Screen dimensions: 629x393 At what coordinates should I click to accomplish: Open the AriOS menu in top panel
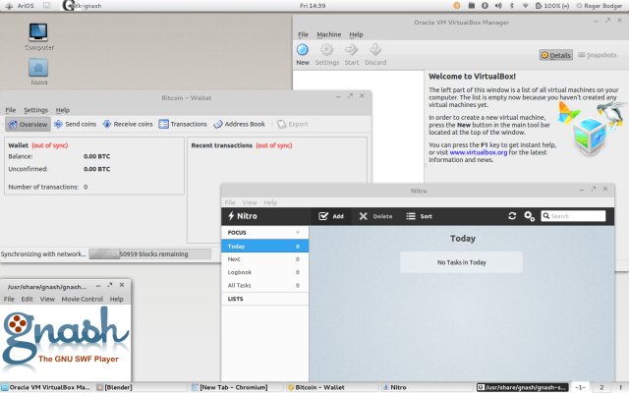pos(20,6)
